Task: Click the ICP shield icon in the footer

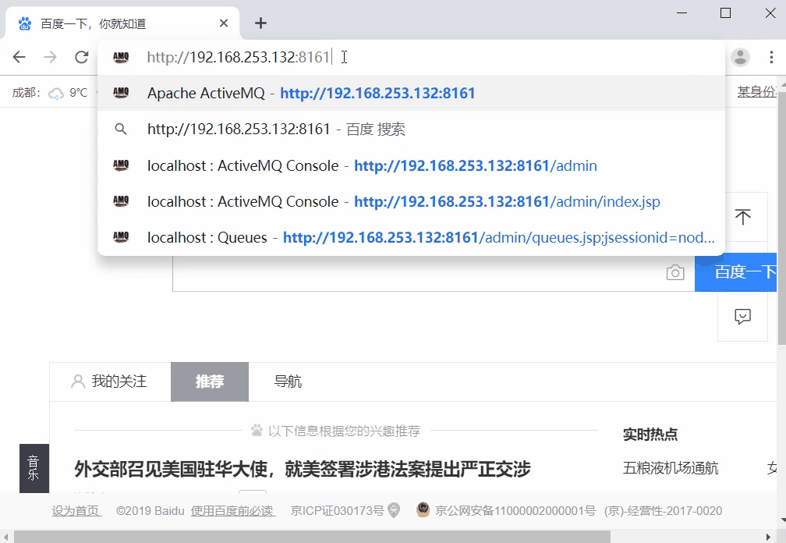Action: pos(395,510)
